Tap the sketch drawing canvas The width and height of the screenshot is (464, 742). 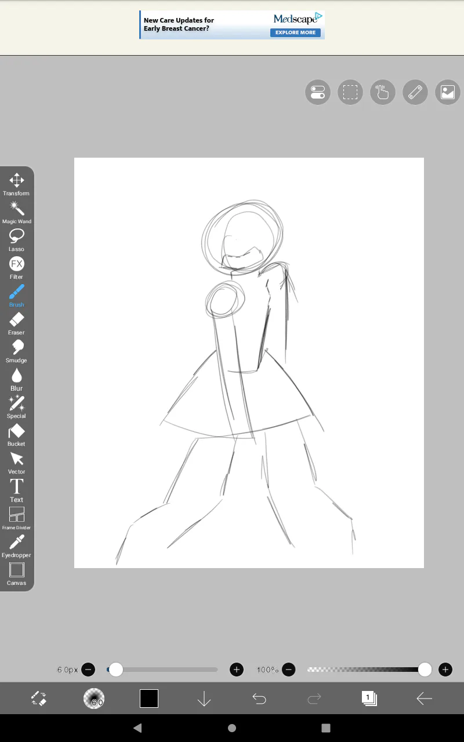pos(249,363)
